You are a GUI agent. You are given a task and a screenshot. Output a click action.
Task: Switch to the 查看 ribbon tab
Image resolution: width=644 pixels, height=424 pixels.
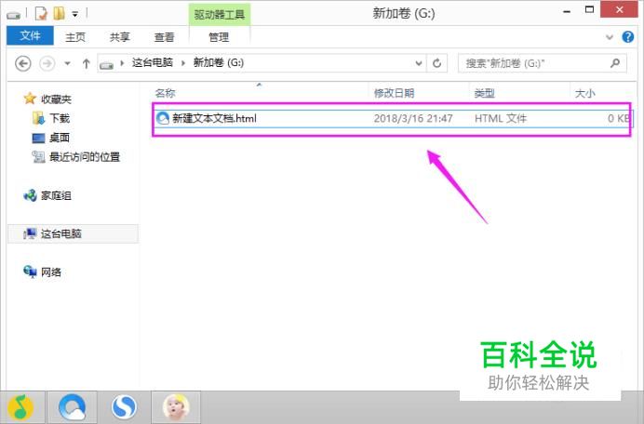[164, 37]
